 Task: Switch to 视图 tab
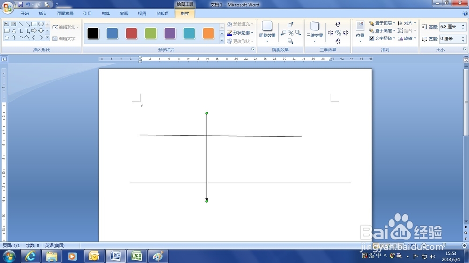pos(142,14)
